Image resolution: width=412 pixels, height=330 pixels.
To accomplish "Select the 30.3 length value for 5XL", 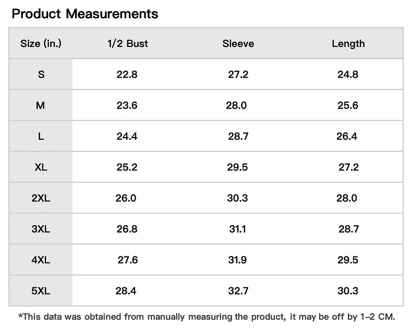I will (347, 291).
